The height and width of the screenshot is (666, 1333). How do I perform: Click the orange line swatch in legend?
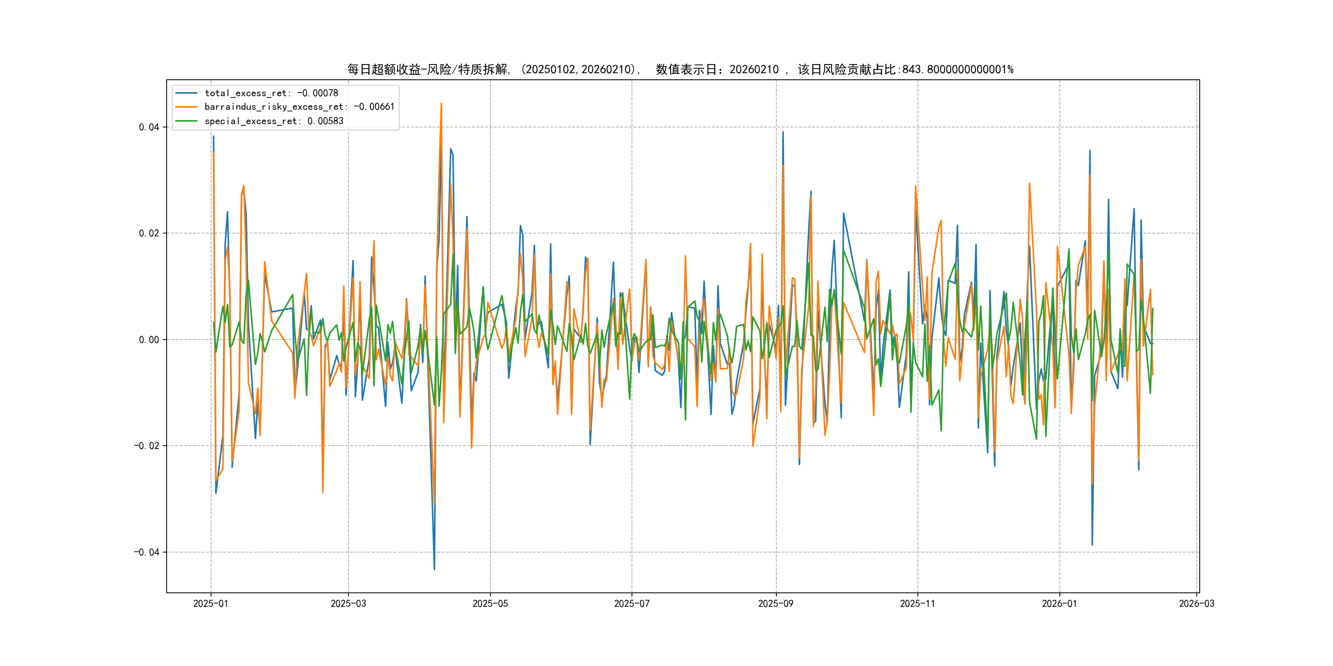(186, 107)
